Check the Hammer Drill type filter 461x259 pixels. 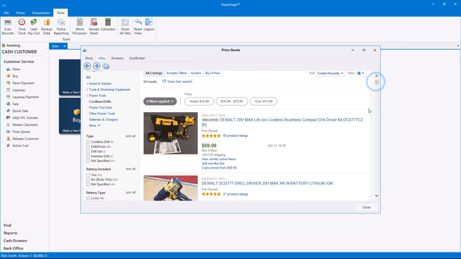tap(88, 157)
